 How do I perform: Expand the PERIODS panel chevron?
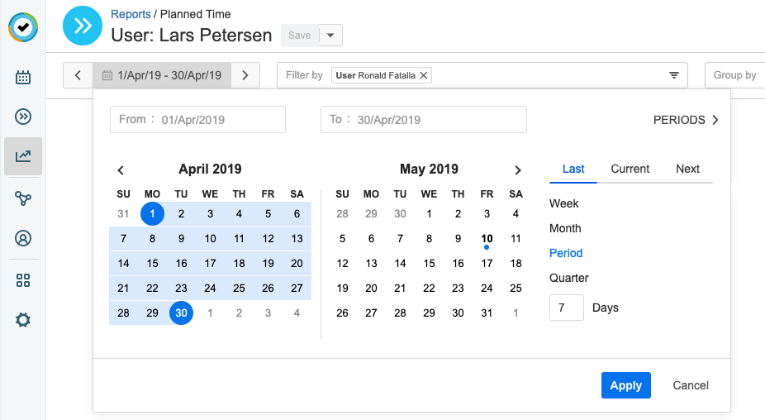click(x=715, y=120)
